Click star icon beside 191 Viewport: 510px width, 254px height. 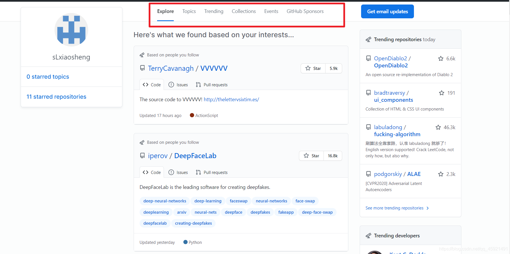click(x=442, y=93)
